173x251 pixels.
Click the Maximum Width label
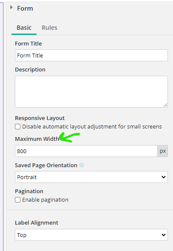pyautogui.click(x=37, y=139)
